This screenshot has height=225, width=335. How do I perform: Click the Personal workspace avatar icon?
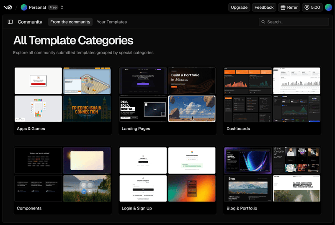pyautogui.click(x=24, y=7)
